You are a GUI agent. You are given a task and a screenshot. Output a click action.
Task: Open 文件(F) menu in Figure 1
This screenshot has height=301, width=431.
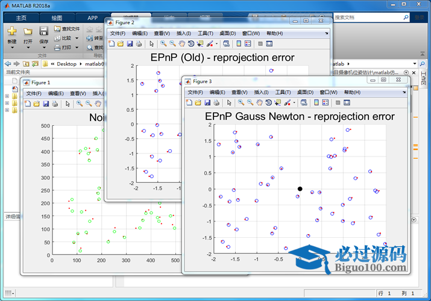[x=34, y=93]
